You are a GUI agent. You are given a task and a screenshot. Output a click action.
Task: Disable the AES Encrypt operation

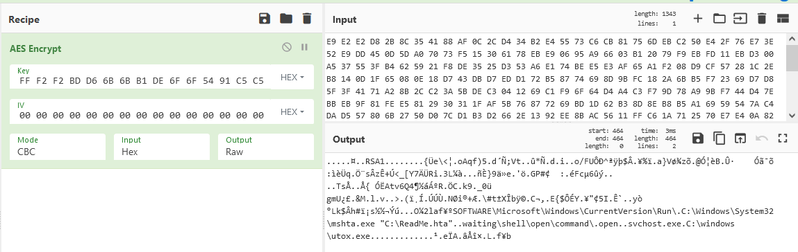tap(287, 47)
